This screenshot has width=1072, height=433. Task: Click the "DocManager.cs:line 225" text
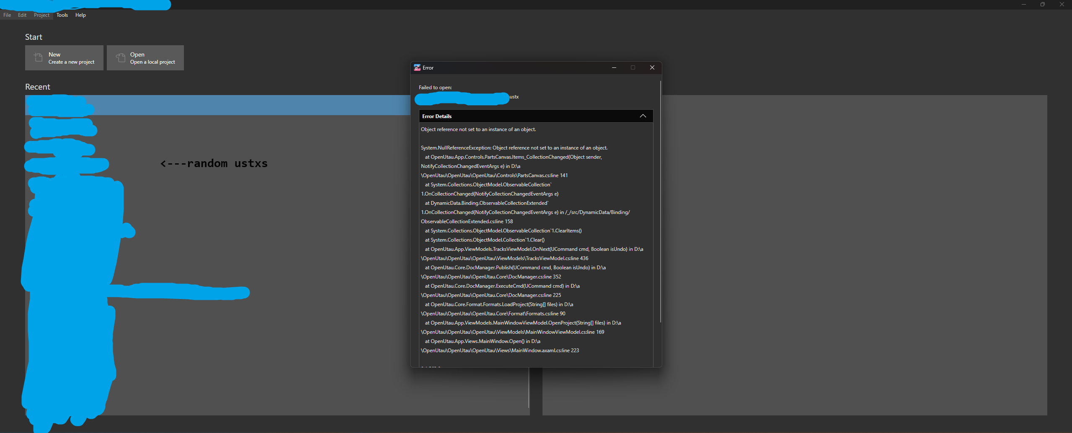coord(535,295)
